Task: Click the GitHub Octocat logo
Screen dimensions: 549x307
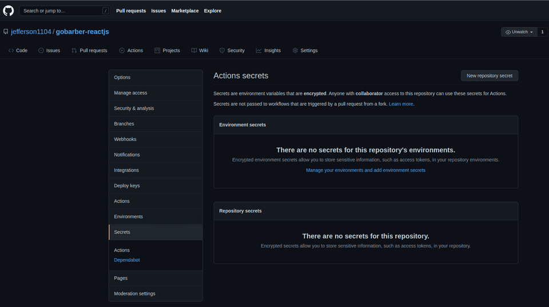Action: (9, 10)
